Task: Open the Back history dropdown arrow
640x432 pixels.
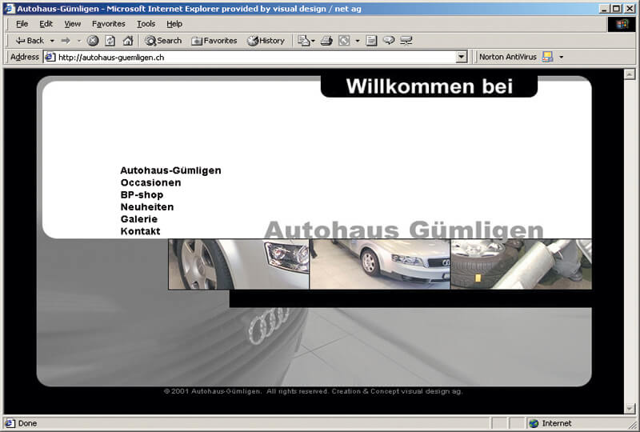Action: pyautogui.click(x=52, y=41)
